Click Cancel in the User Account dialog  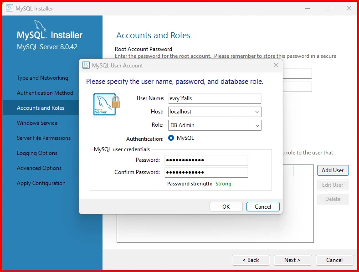[x=263, y=207]
